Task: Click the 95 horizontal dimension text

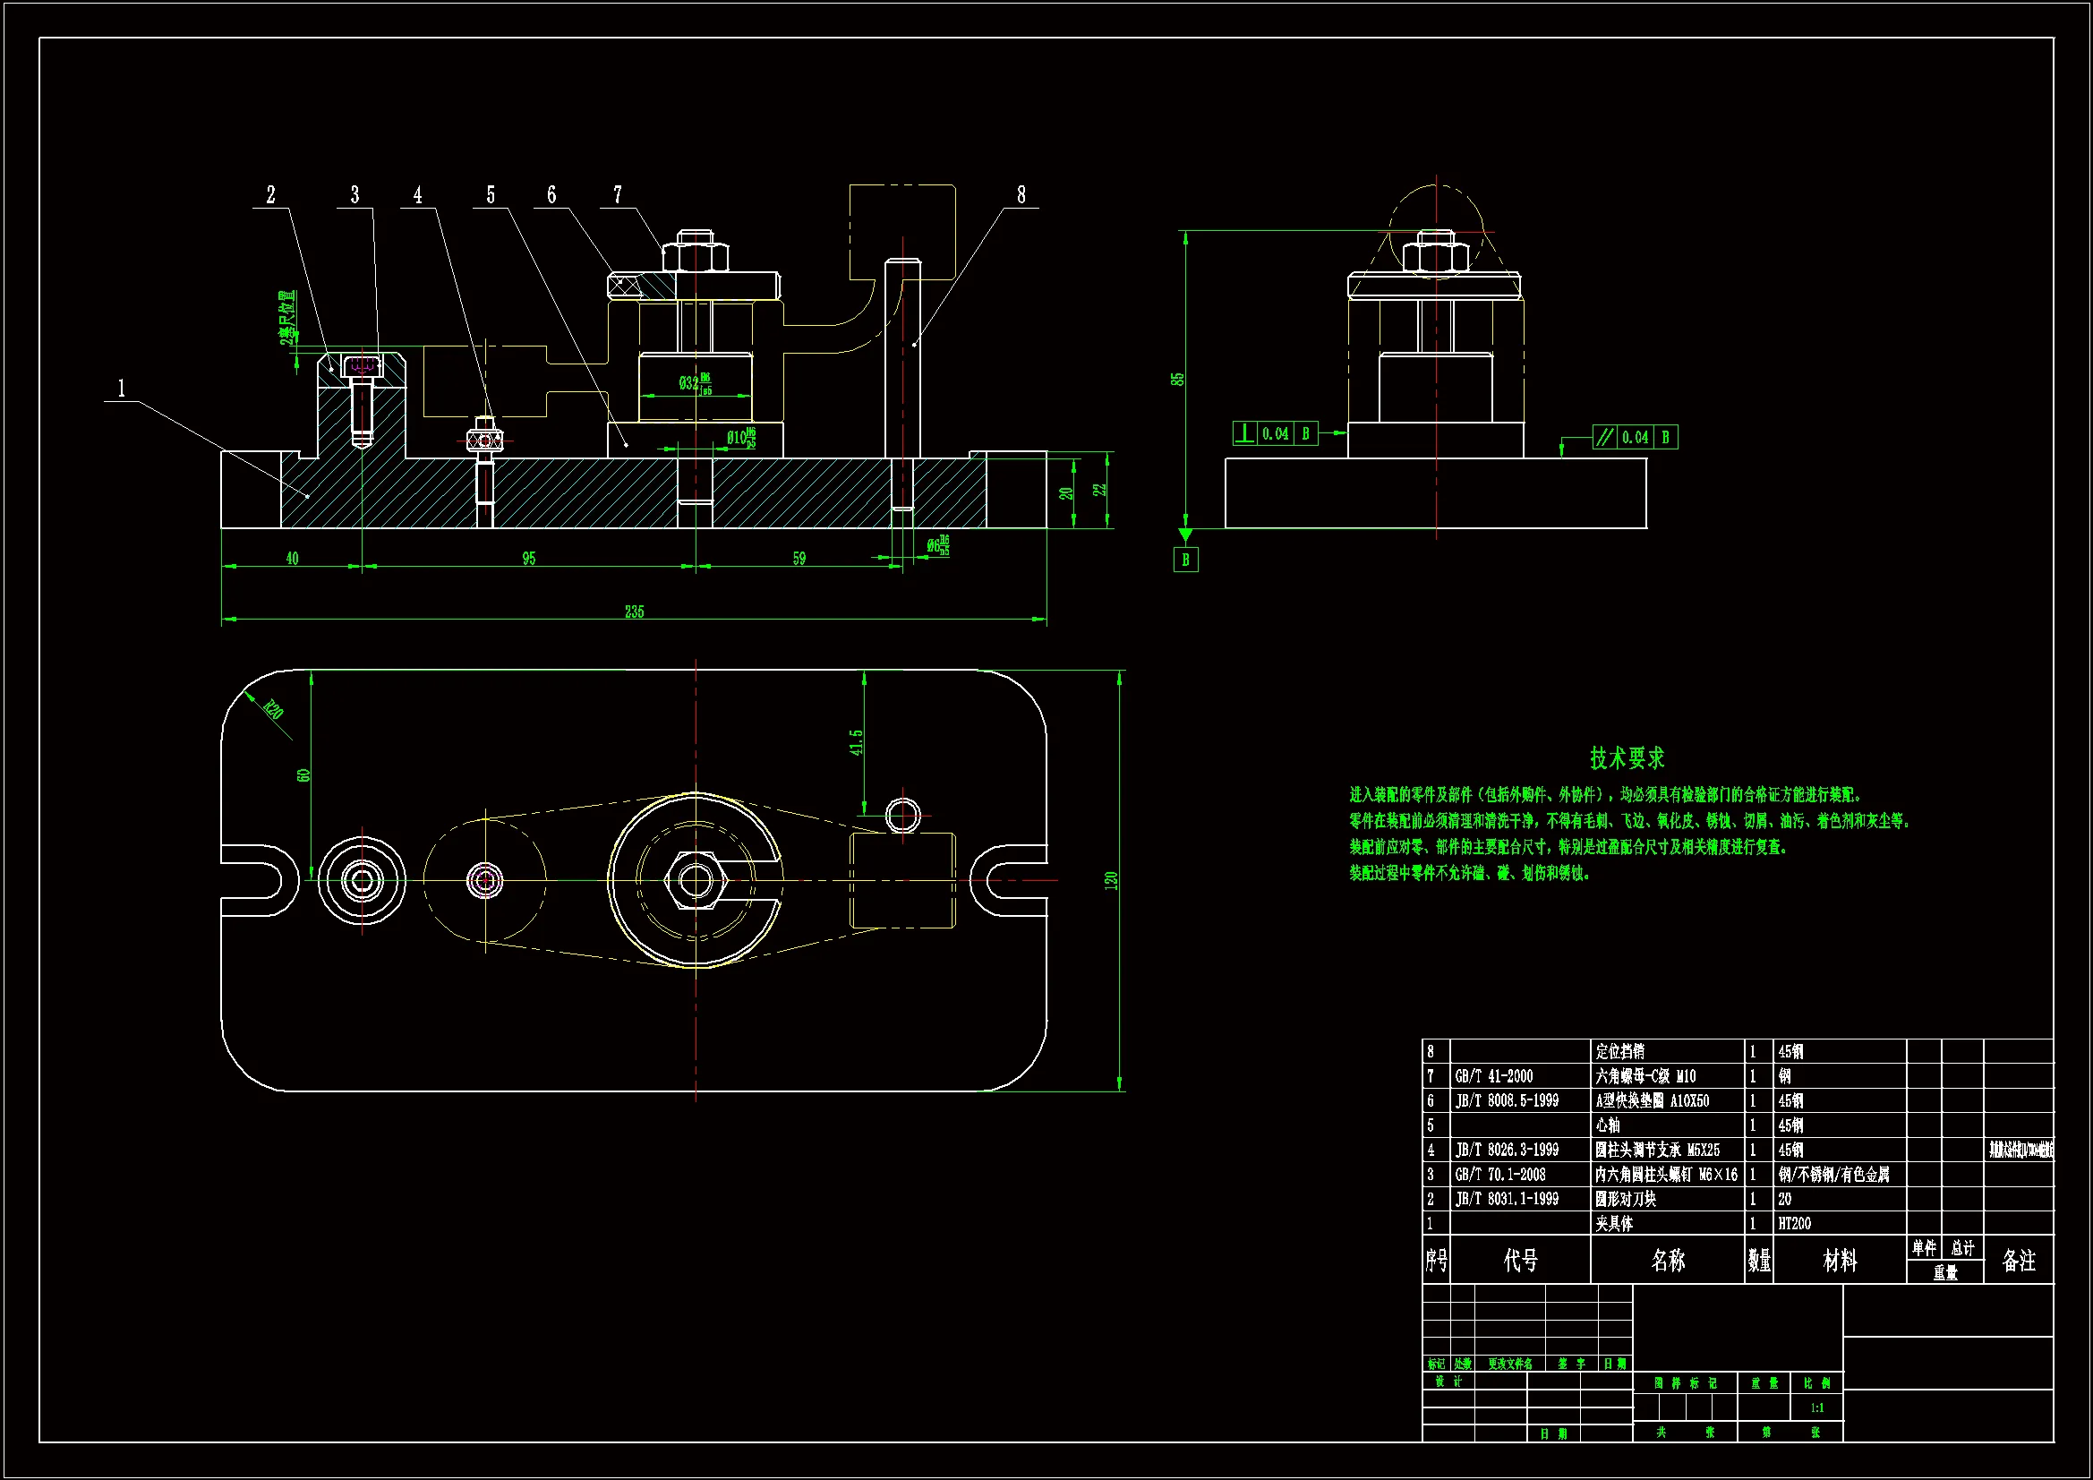Action: click(529, 558)
